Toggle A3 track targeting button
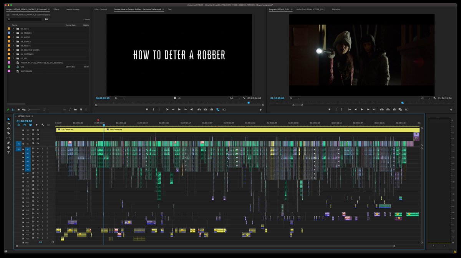 (28, 157)
